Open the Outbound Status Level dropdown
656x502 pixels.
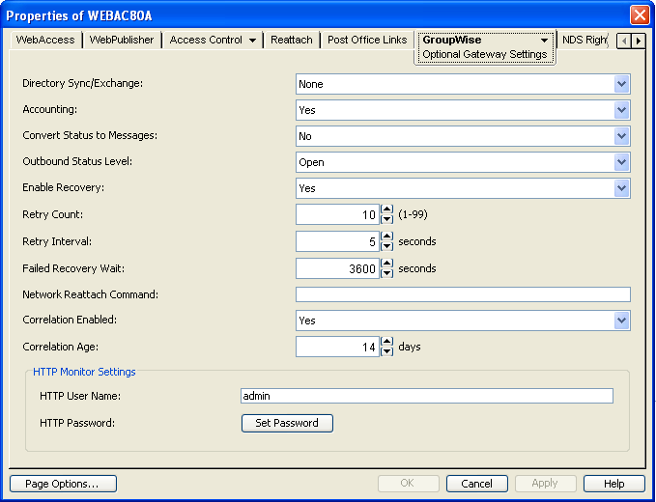(x=621, y=162)
